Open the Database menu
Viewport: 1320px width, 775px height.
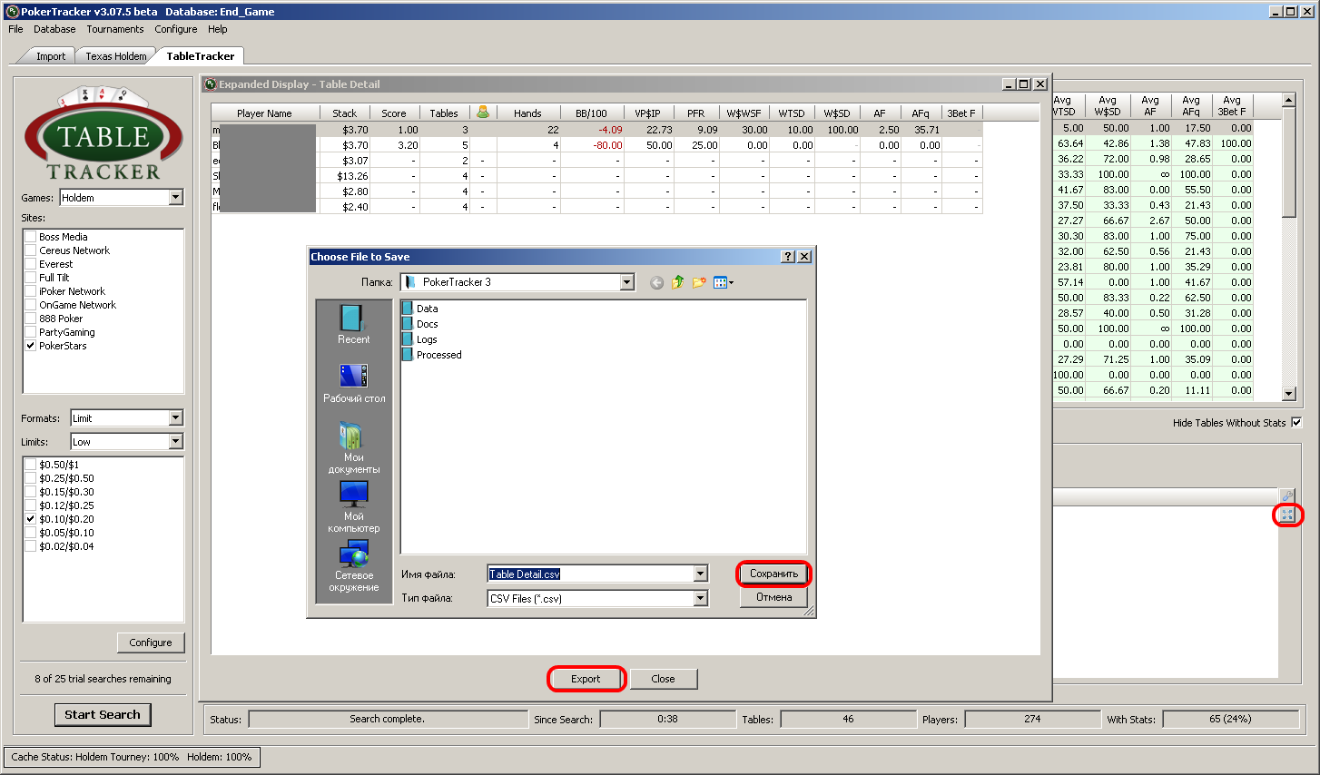tap(54, 29)
